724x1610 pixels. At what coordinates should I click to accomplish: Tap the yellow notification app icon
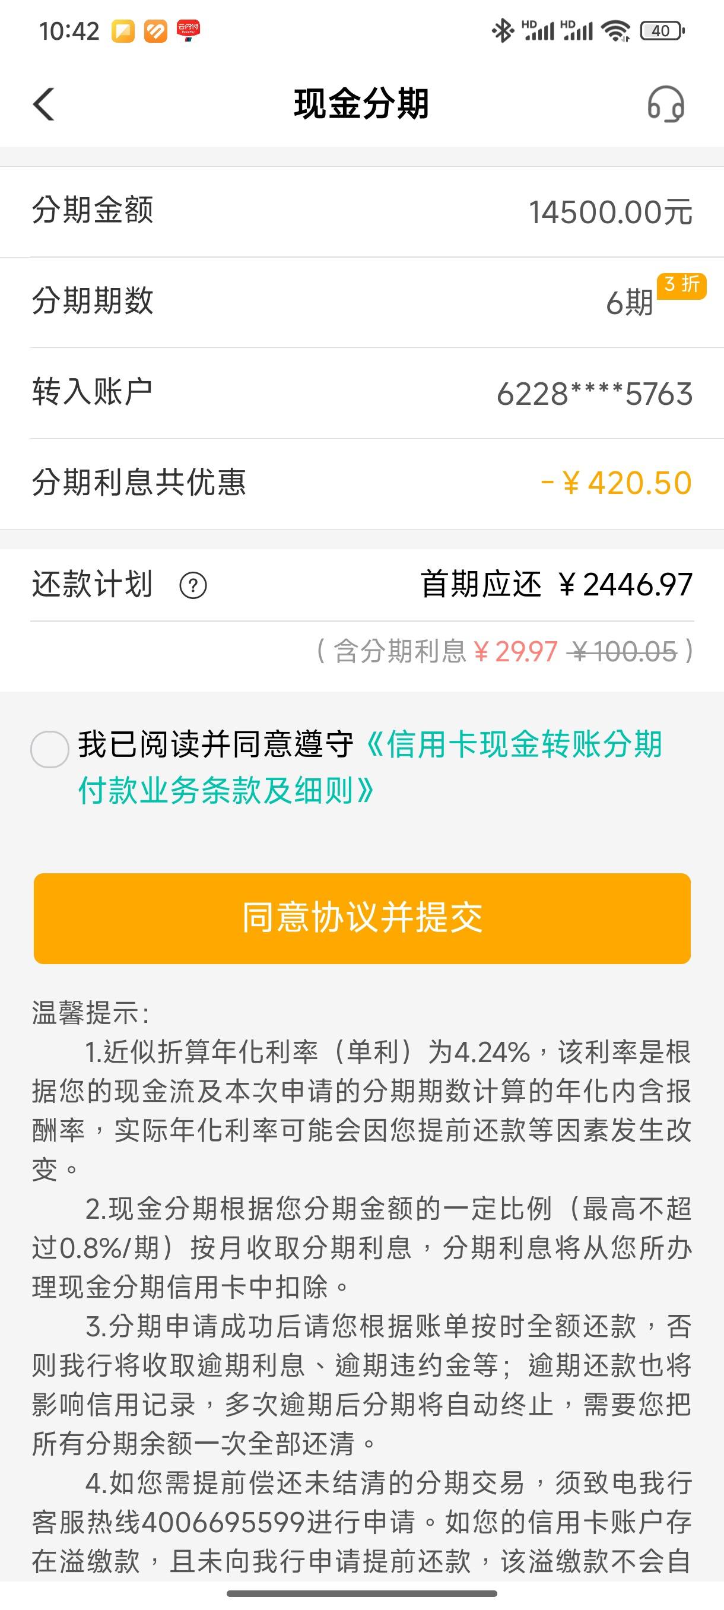pos(123,31)
